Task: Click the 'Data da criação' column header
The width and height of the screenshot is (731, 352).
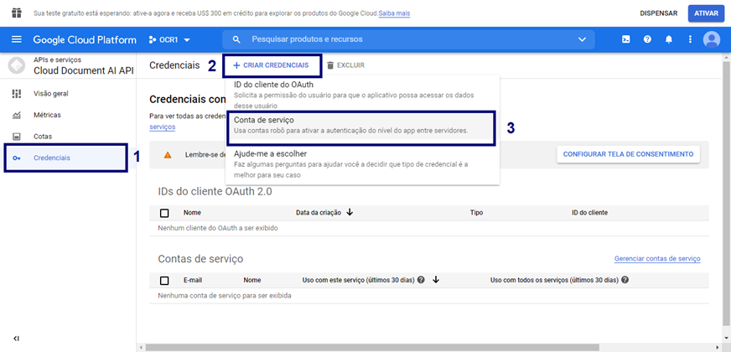Action: tap(319, 213)
